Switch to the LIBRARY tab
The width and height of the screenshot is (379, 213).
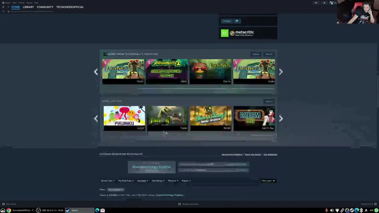coord(28,7)
